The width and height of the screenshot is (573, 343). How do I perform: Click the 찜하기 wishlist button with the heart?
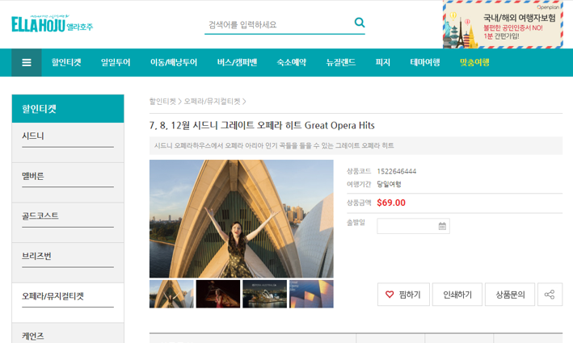(x=403, y=295)
